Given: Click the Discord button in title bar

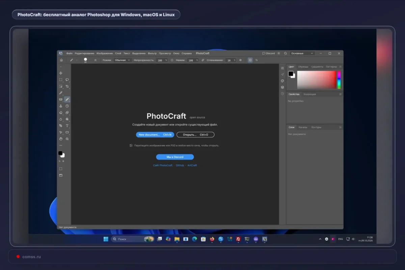Looking at the screenshot, I should pos(269,53).
